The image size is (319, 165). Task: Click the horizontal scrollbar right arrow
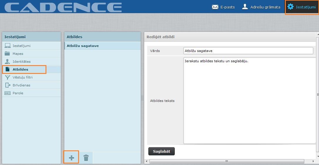coord(313,161)
